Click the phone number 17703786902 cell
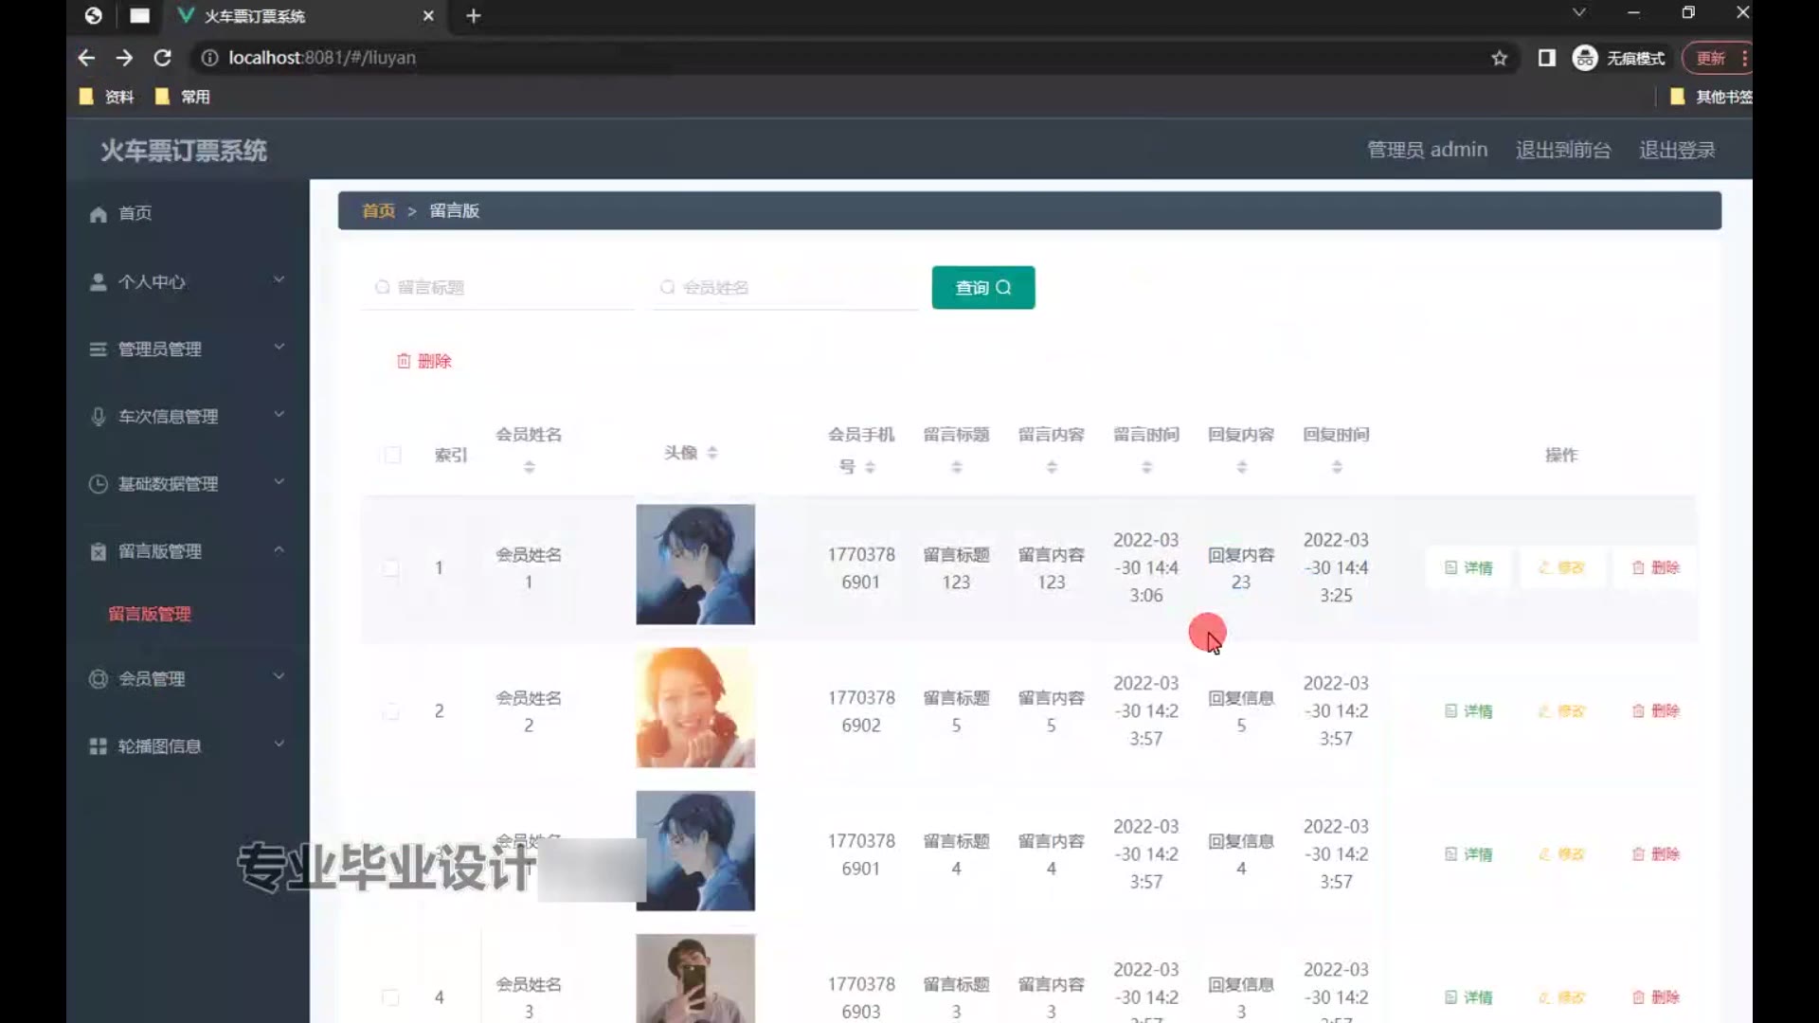 pyautogui.click(x=861, y=711)
